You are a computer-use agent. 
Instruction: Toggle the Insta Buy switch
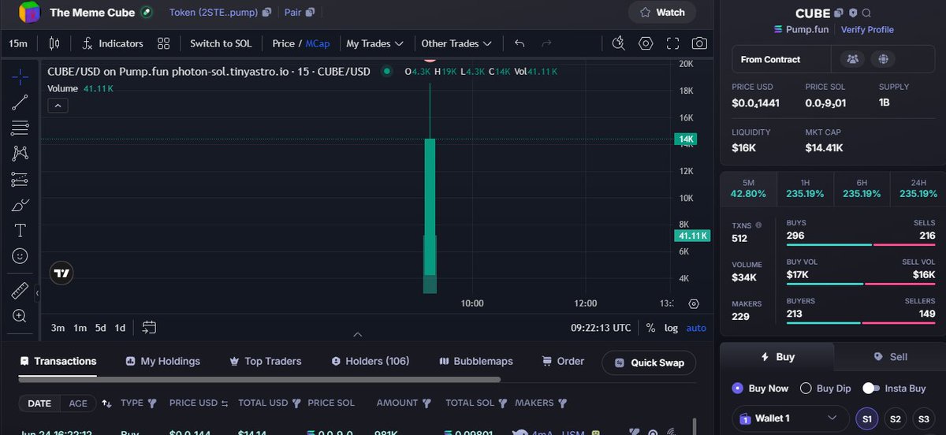pos(870,388)
